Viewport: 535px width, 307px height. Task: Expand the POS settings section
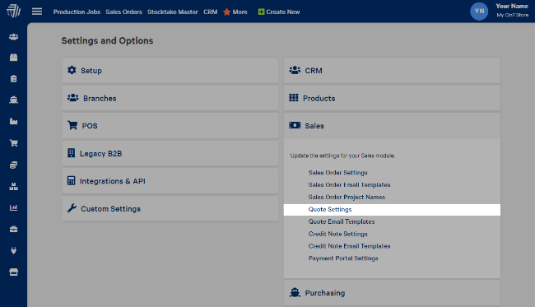(x=170, y=126)
